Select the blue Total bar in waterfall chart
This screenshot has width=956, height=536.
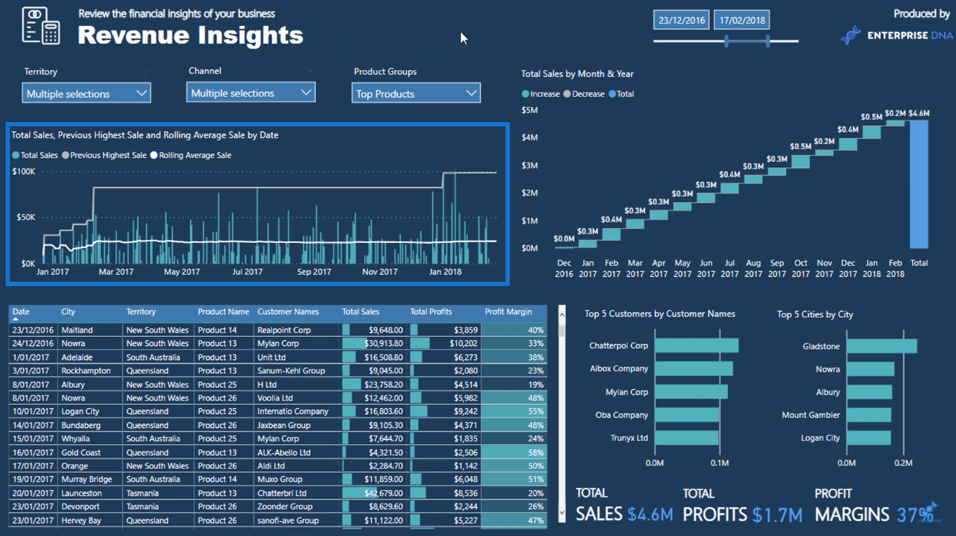pos(919,184)
